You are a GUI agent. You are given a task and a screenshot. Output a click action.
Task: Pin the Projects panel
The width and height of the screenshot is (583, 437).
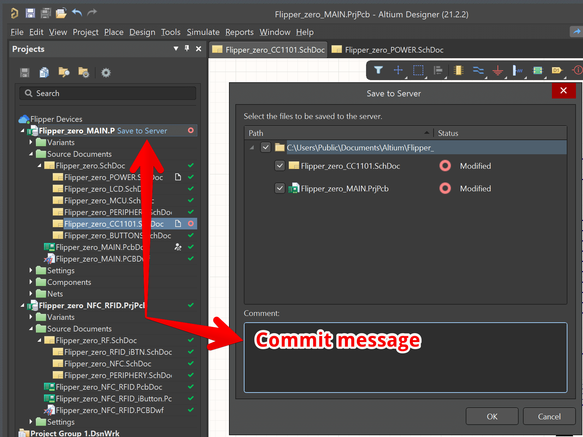(187, 49)
